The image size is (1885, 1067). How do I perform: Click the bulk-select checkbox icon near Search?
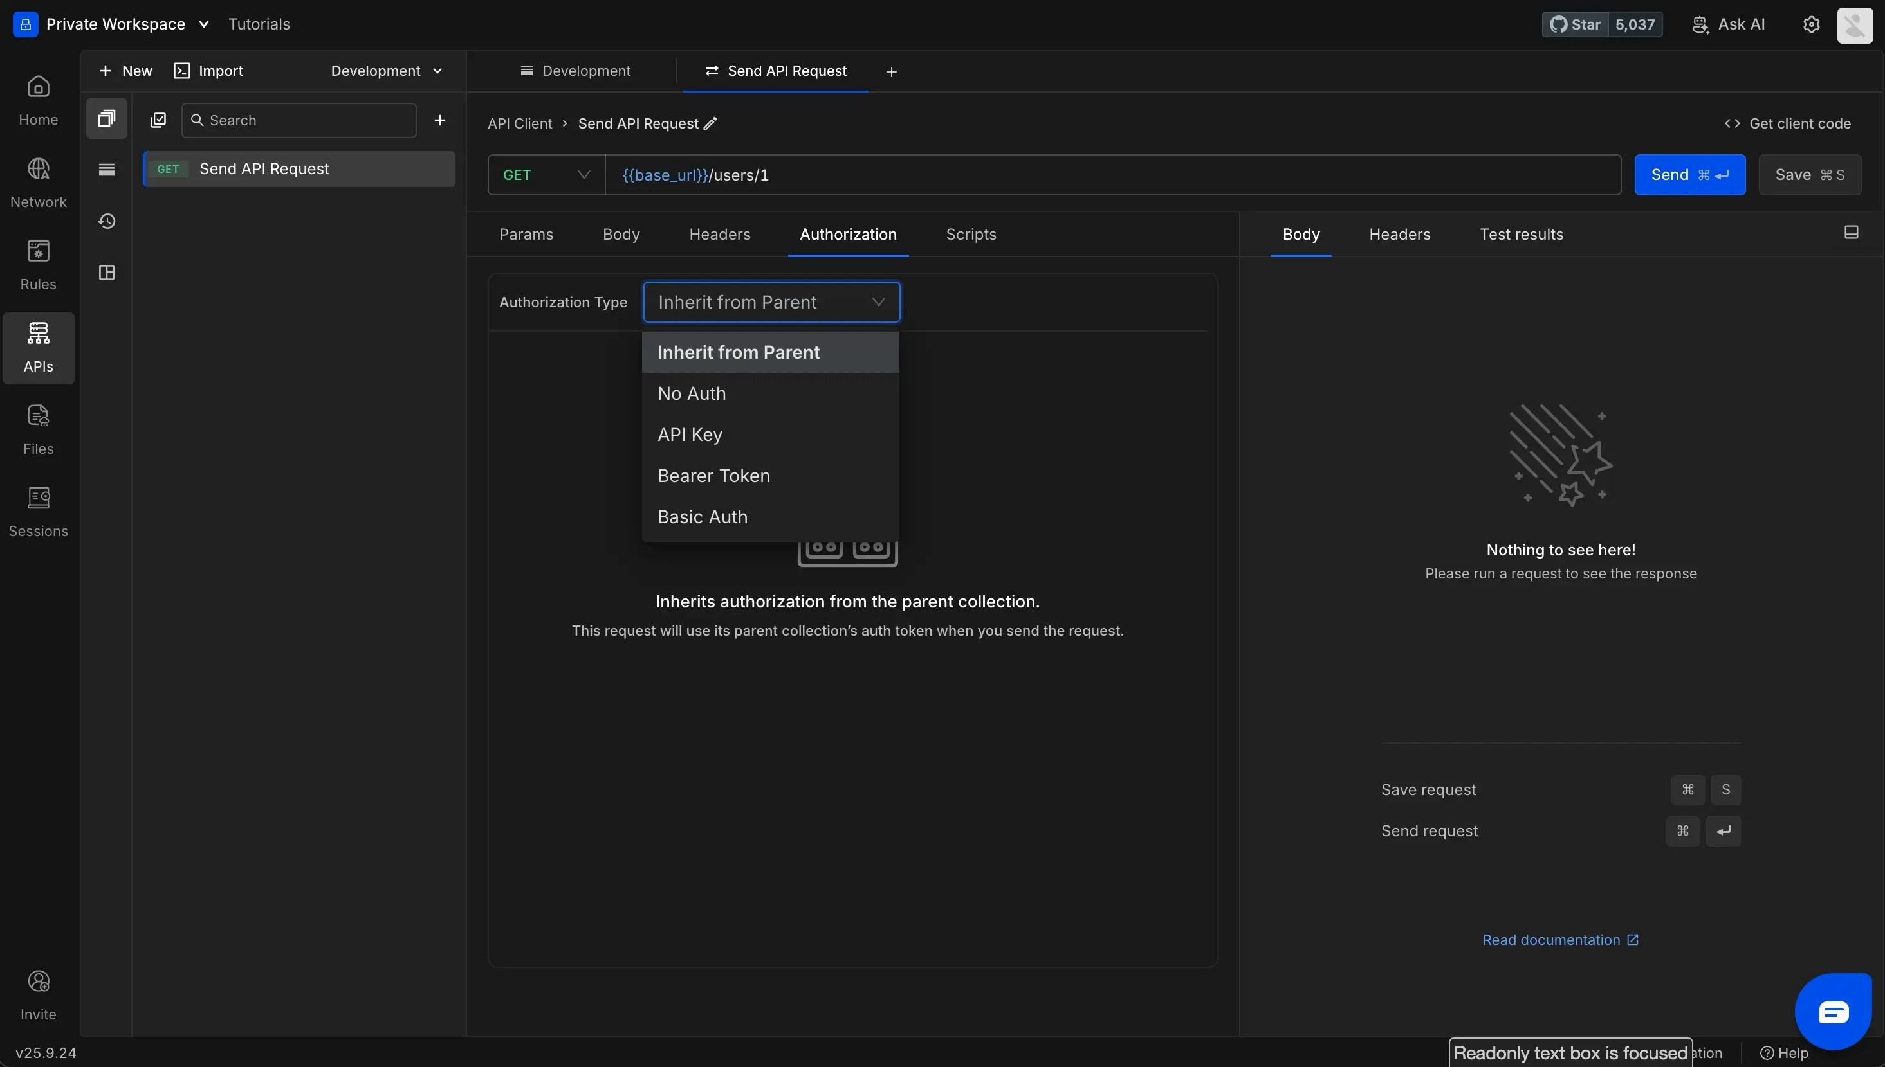point(158,120)
